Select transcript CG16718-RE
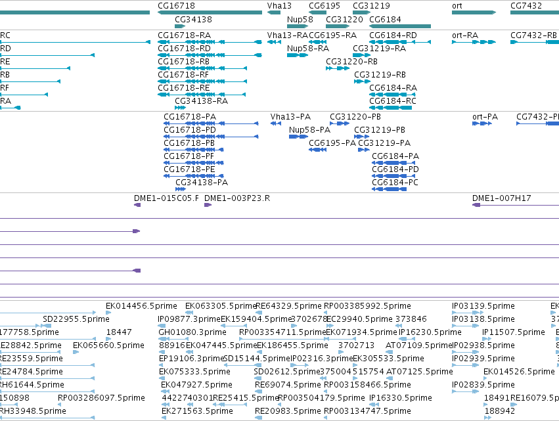Viewport: 559px width, 421px height. pos(184,88)
